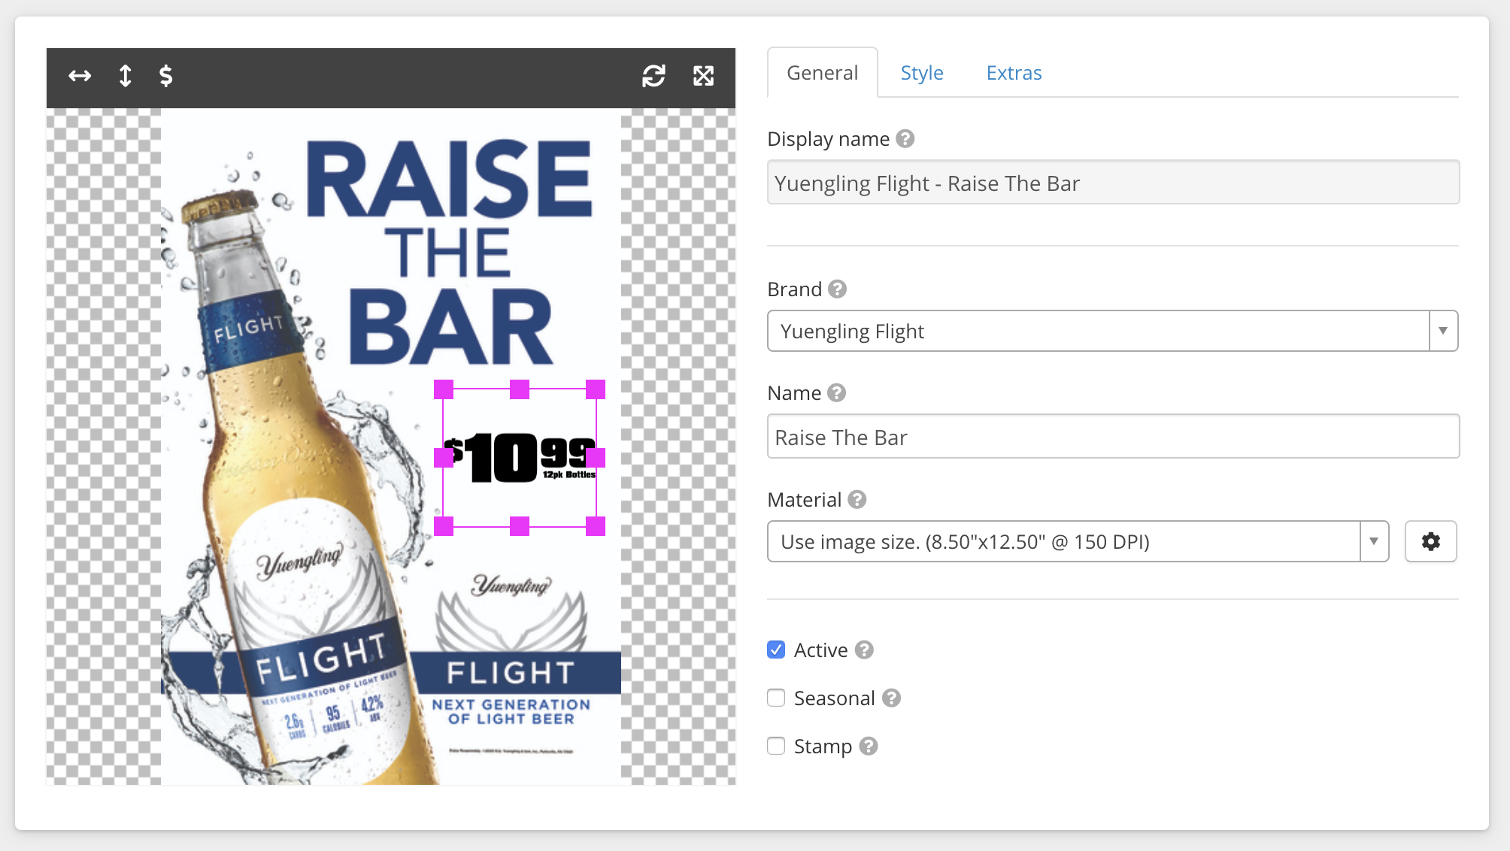Viewport: 1510px width, 851px height.
Task: Click the Display name field
Action: point(1113,183)
